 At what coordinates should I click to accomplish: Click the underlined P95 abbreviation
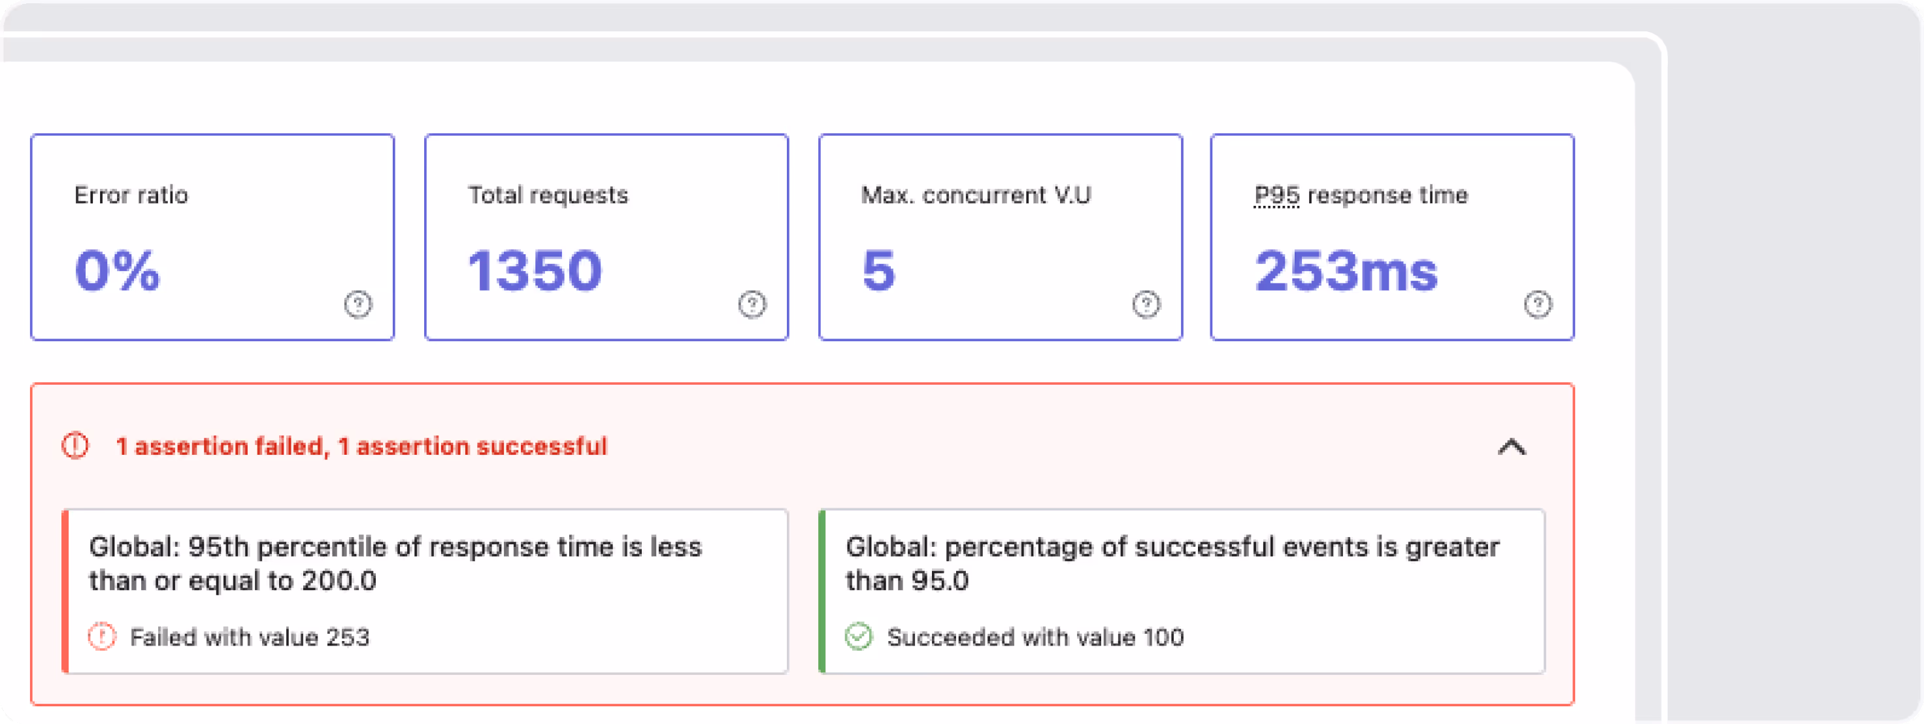[x=1276, y=195]
